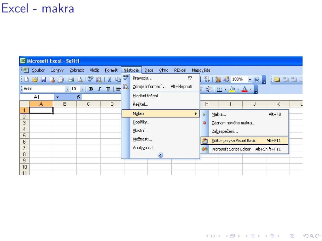Image resolution: width=322 pixels, height=241 pixels.
Task: Click the Open folder toolbar icon
Action: (x=35, y=80)
